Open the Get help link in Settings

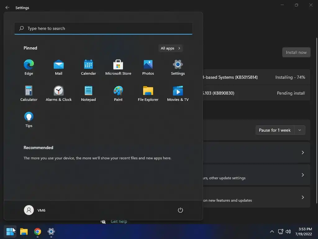(119, 222)
